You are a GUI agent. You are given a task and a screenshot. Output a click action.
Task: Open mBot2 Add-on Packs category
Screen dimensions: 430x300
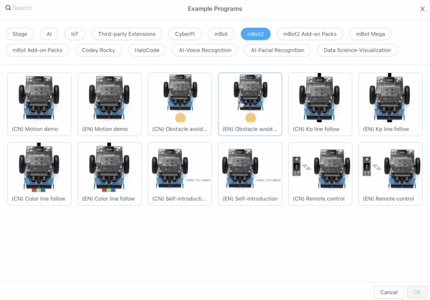(x=310, y=34)
